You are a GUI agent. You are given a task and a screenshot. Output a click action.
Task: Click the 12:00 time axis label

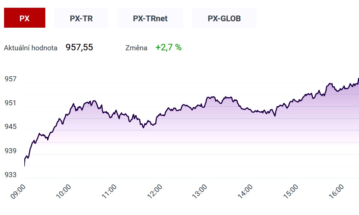point(154,191)
